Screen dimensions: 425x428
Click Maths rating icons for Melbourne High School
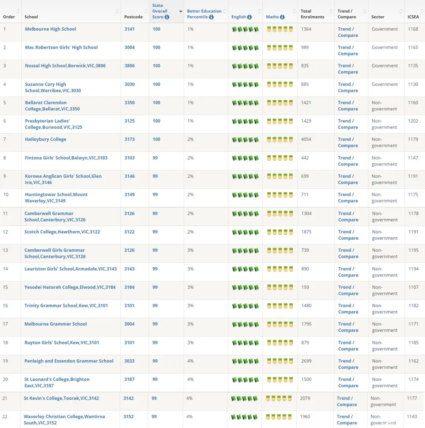pyautogui.click(x=280, y=29)
